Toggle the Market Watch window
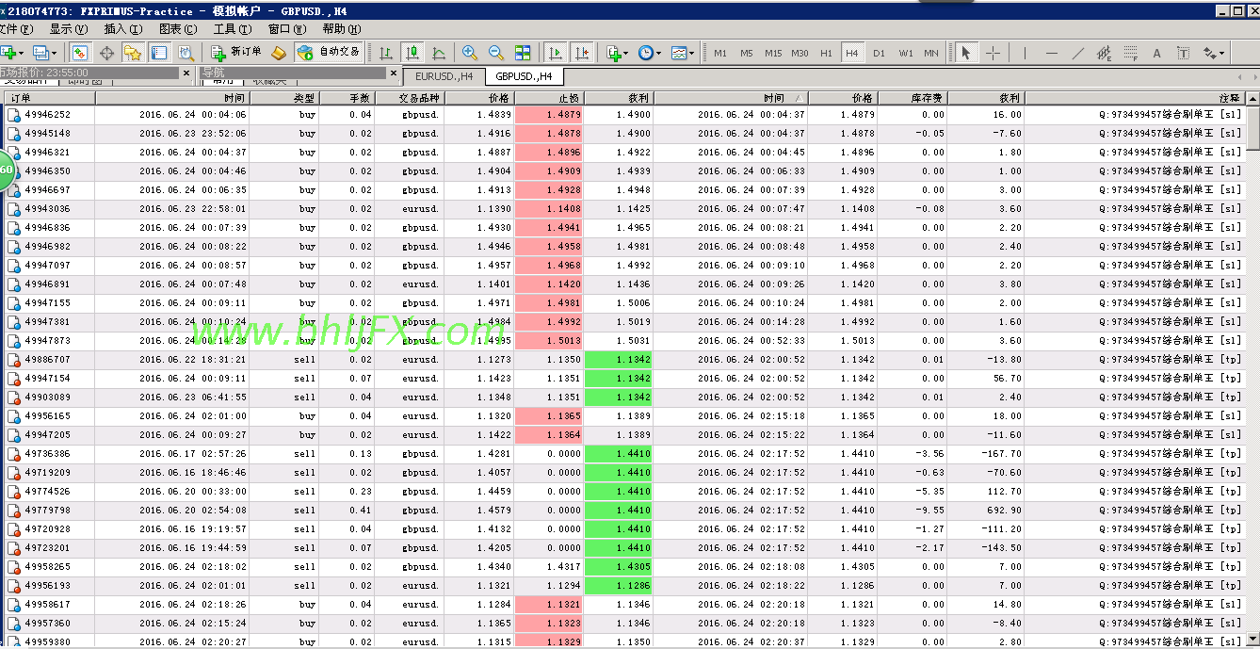1260x649 pixels. (x=80, y=53)
